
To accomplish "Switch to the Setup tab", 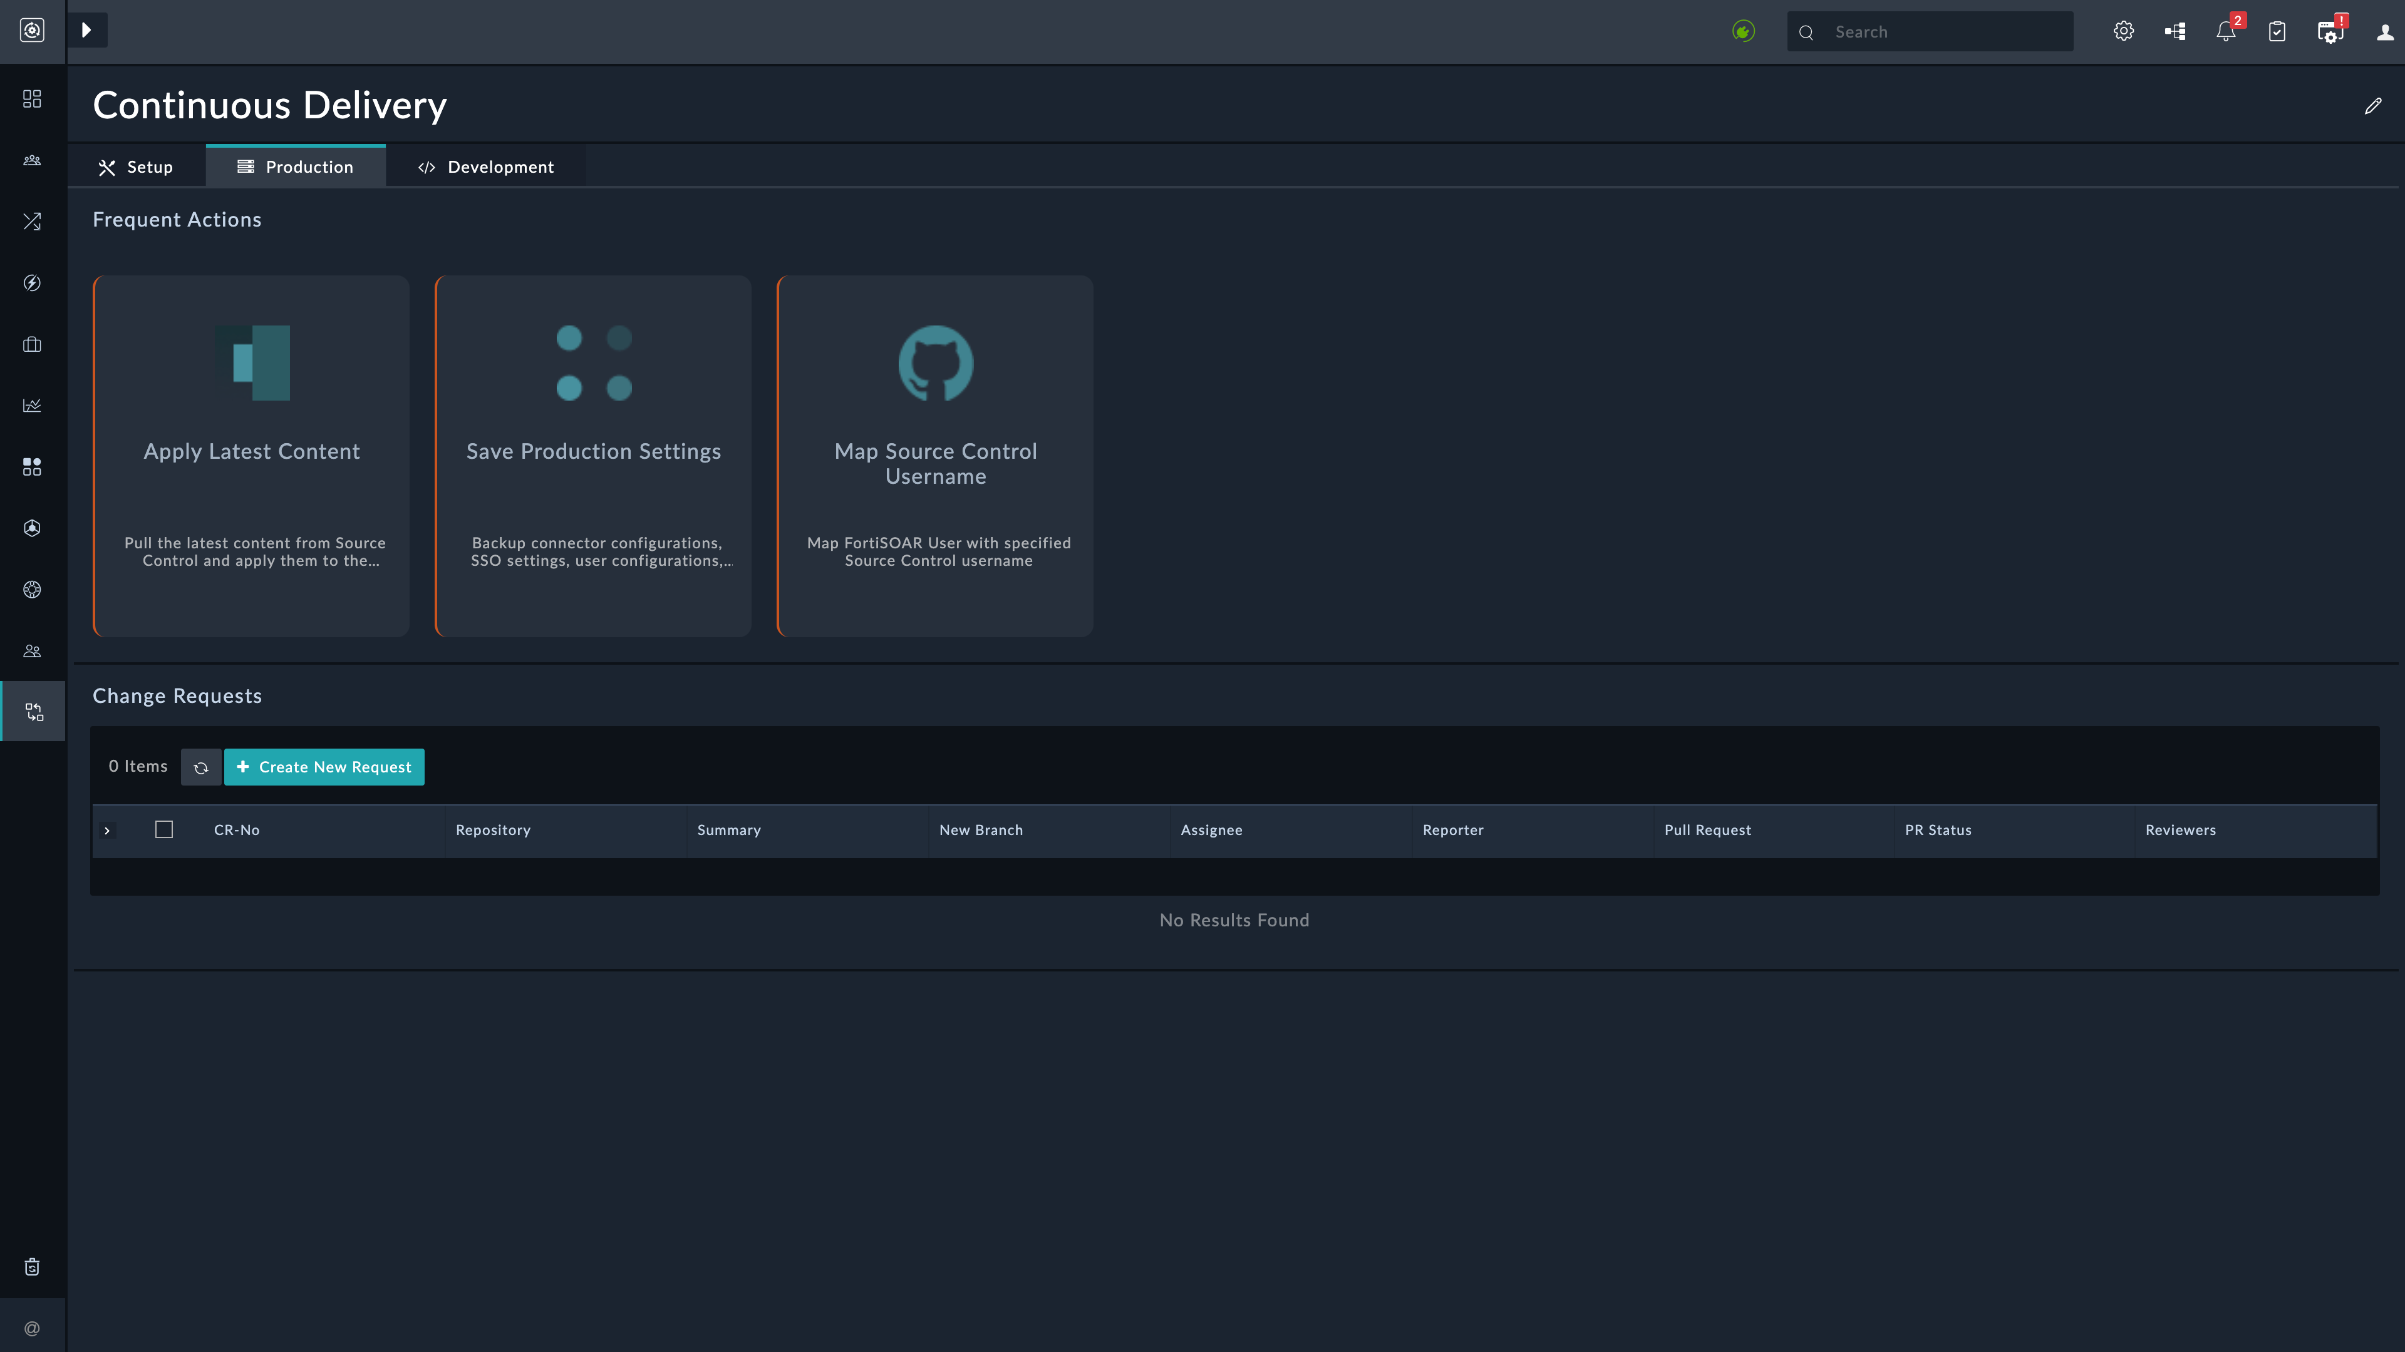I will (x=137, y=167).
